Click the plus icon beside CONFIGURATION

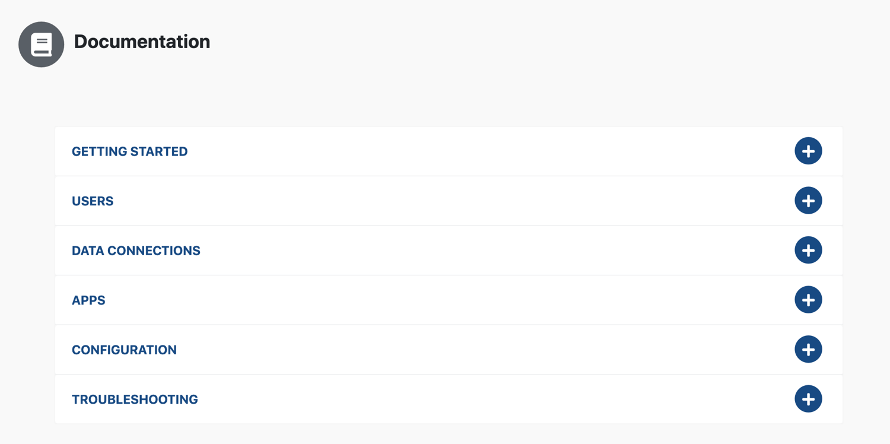808,350
